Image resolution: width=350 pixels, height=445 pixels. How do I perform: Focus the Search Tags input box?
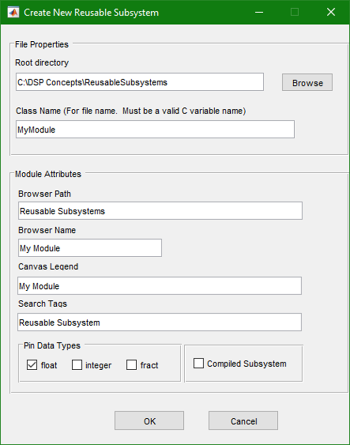pos(159,322)
